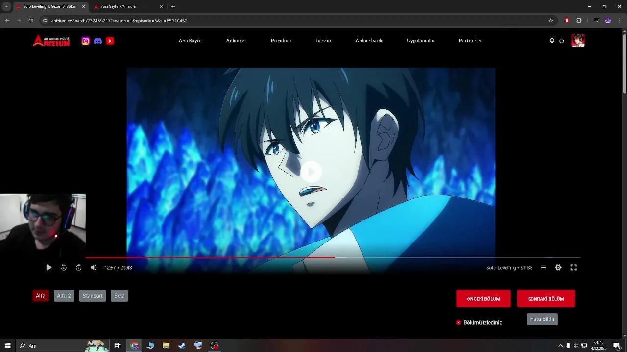Open Anizium Instagram page icon
Screen dimensions: 627x352
tap(86, 41)
